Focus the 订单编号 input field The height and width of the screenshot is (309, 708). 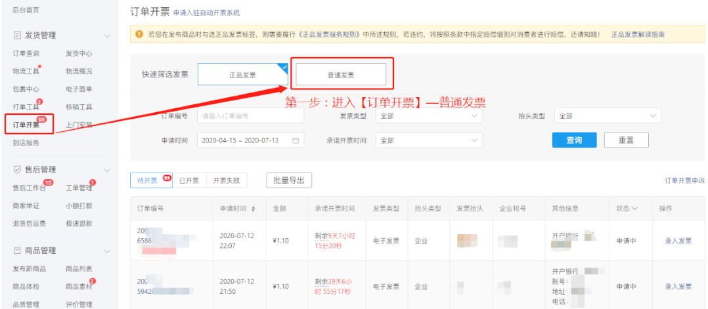point(251,116)
